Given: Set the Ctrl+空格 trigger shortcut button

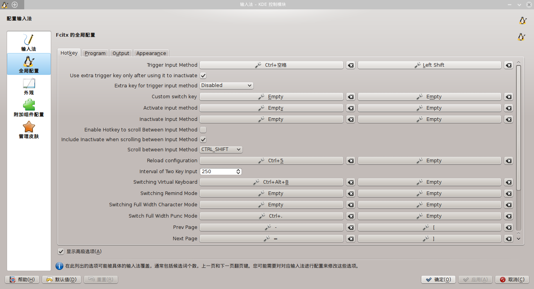Looking at the screenshot, I should pyautogui.click(x=271, y=65).
